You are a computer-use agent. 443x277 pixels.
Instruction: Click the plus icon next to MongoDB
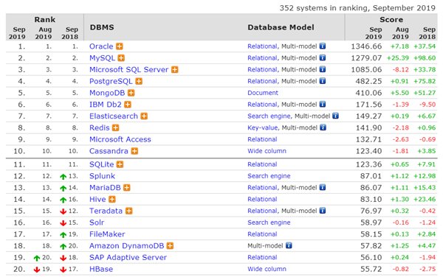tap(131, 93)
